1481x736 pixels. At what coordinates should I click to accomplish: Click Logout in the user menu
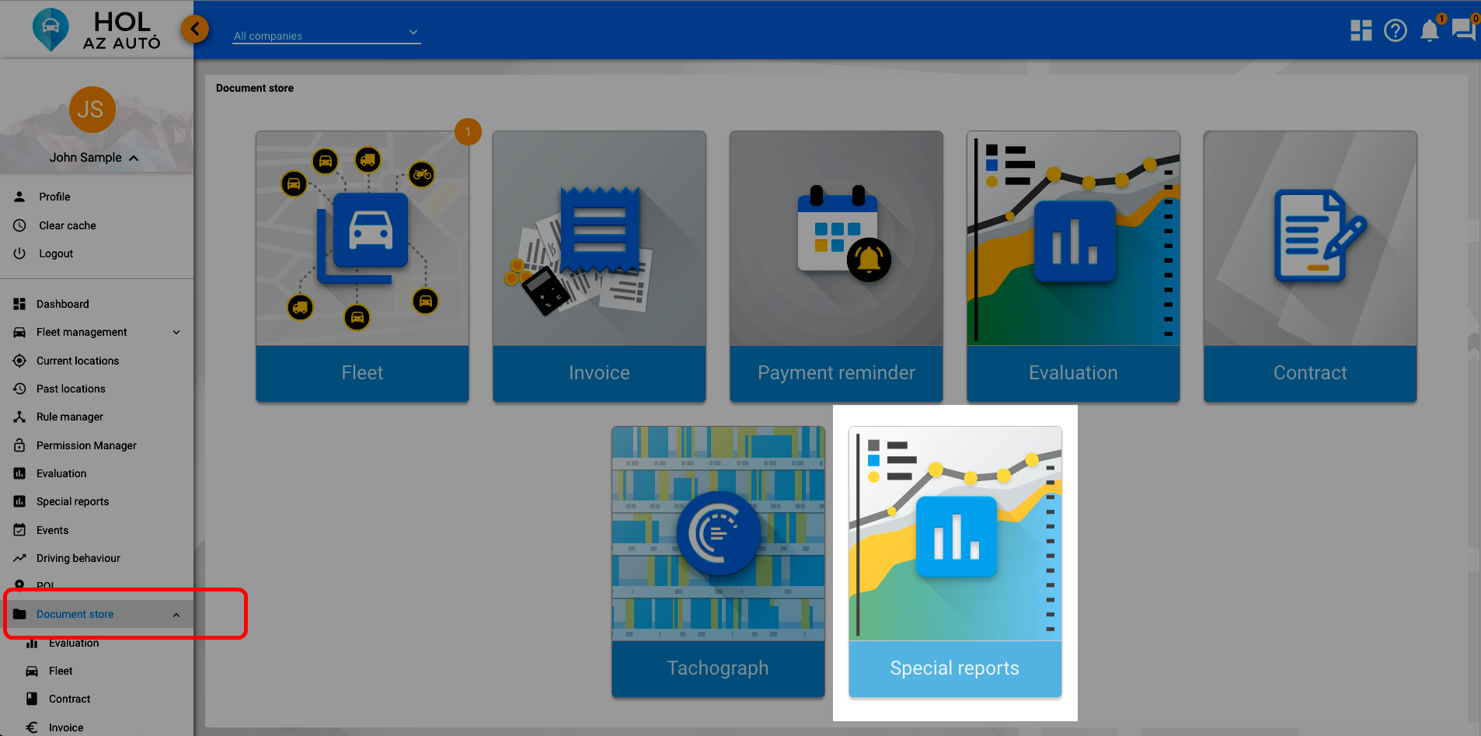click(55, 253)
